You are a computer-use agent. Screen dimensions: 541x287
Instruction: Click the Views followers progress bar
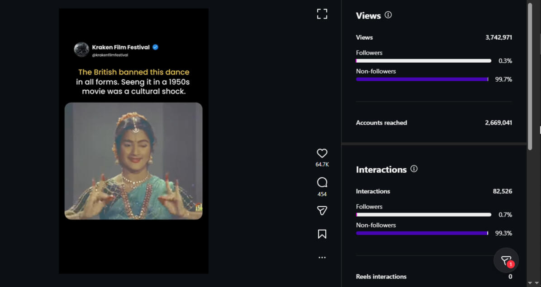pos(423,61)
